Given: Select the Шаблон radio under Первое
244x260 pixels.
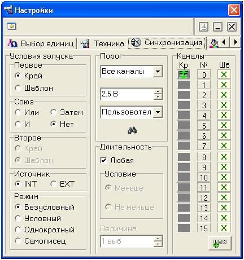Looking at the screenshot, I should [34, 88].
